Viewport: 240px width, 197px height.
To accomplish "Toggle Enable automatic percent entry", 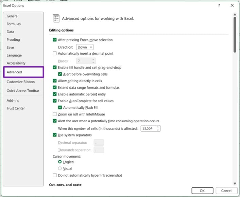I will (55, 94).
